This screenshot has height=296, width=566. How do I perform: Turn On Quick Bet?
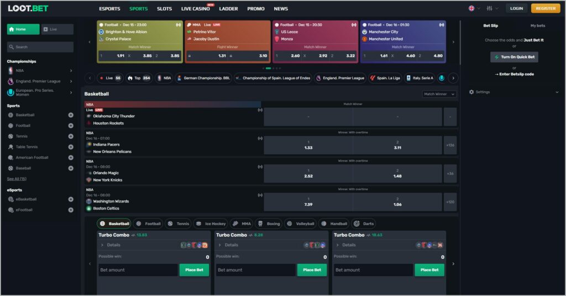point(514,57)
